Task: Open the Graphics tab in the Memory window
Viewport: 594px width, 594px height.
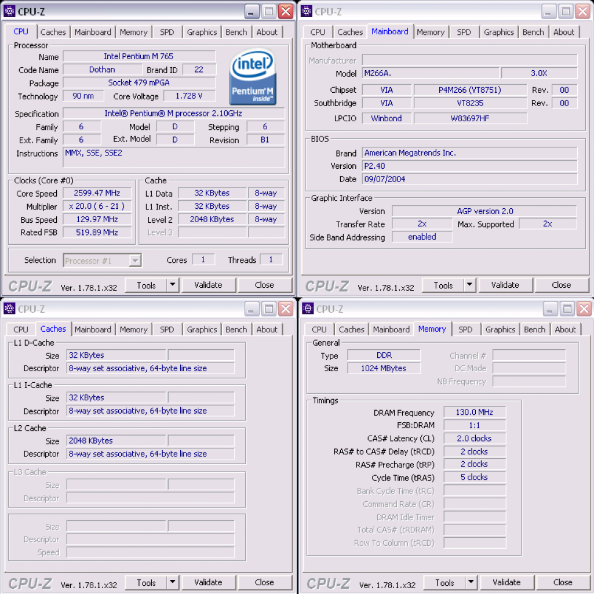Action: point(501,329)
